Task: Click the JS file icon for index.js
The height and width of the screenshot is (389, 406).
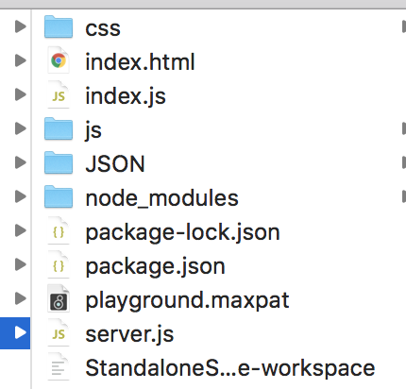Action: (x=59, y=94)
